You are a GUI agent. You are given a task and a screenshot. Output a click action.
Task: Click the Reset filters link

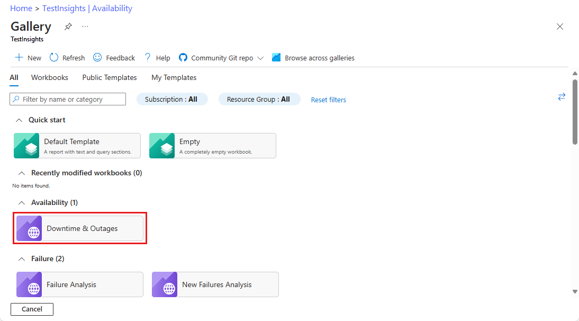tap(328, 100)
